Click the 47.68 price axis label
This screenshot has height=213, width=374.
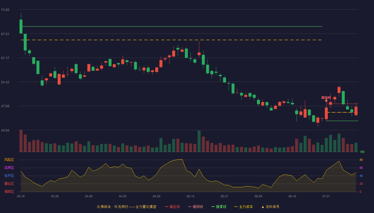[x=5, y=106]
